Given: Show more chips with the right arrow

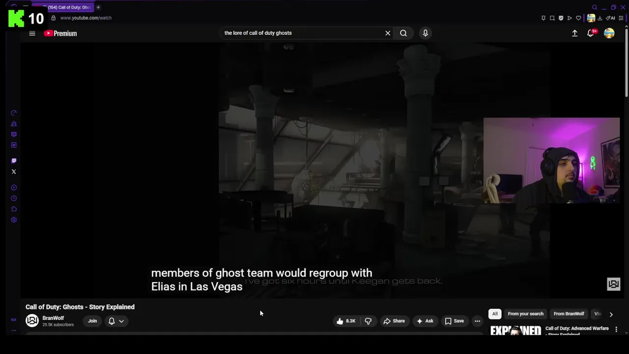Looking at the screenshot, I should pos(611,314).
